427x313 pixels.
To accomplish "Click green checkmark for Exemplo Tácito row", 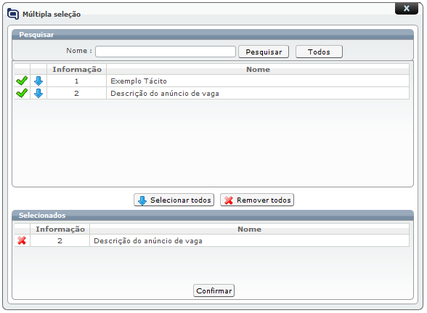I will 22,81.
